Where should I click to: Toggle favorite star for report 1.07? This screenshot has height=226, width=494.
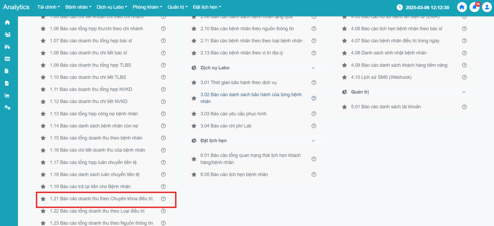pyautogui.click(x=43, y=40)
